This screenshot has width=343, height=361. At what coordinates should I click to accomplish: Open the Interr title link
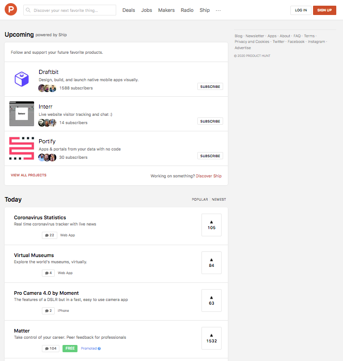(45, 107)
